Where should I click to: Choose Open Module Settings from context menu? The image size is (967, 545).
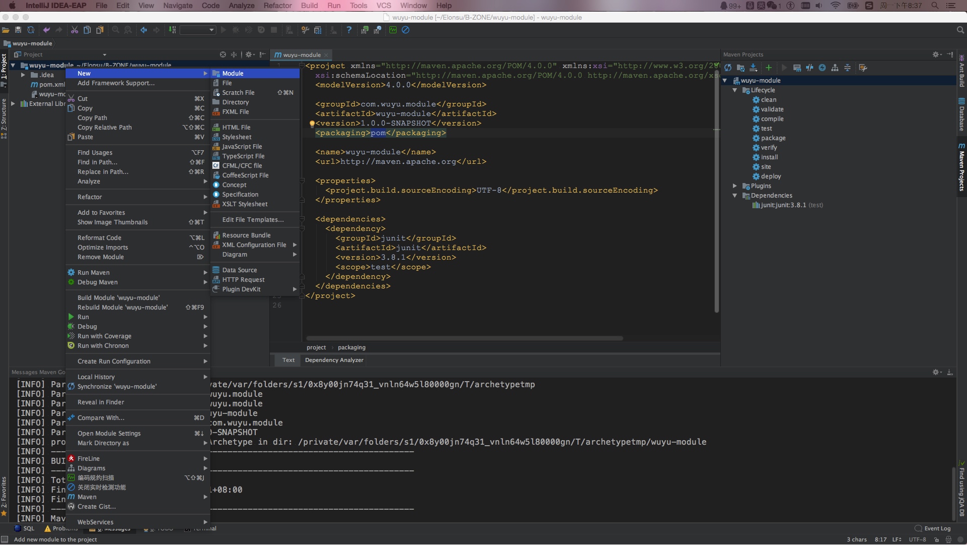pos(138,434)
